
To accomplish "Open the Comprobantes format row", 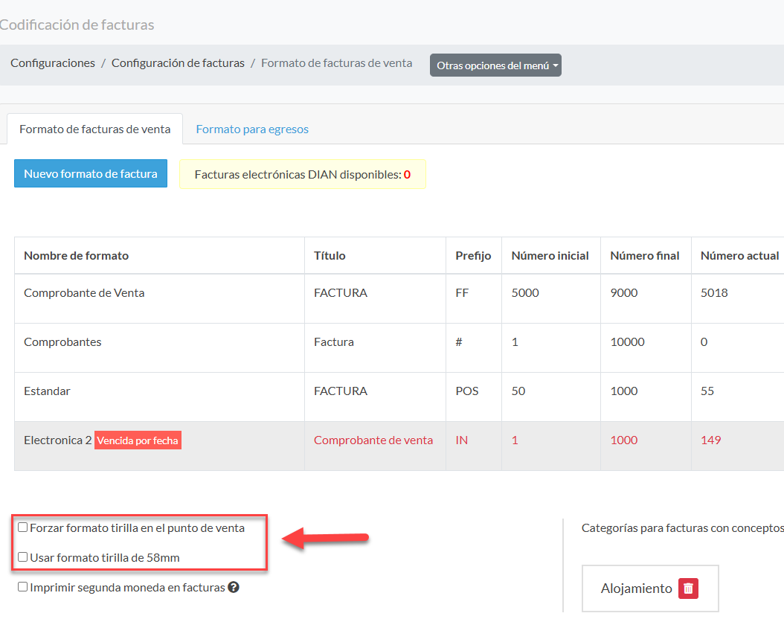I will [x=62, y=342].
